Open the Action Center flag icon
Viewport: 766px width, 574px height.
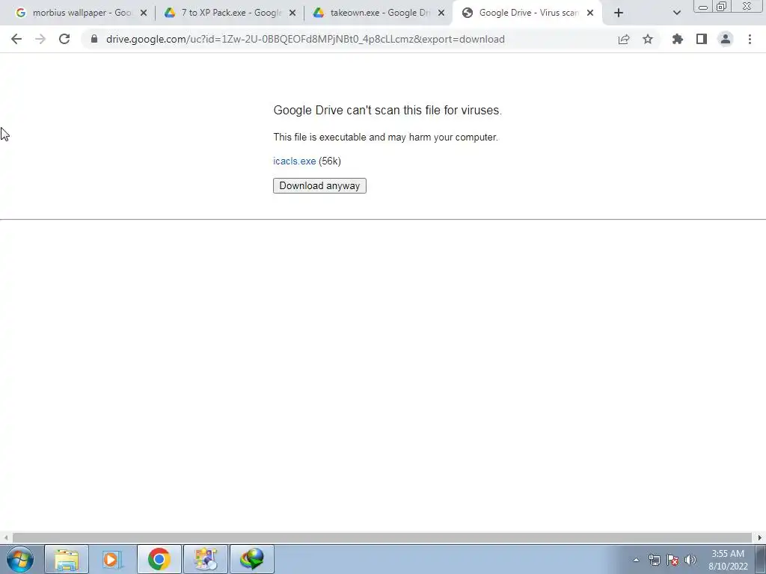tap(672, 561)
